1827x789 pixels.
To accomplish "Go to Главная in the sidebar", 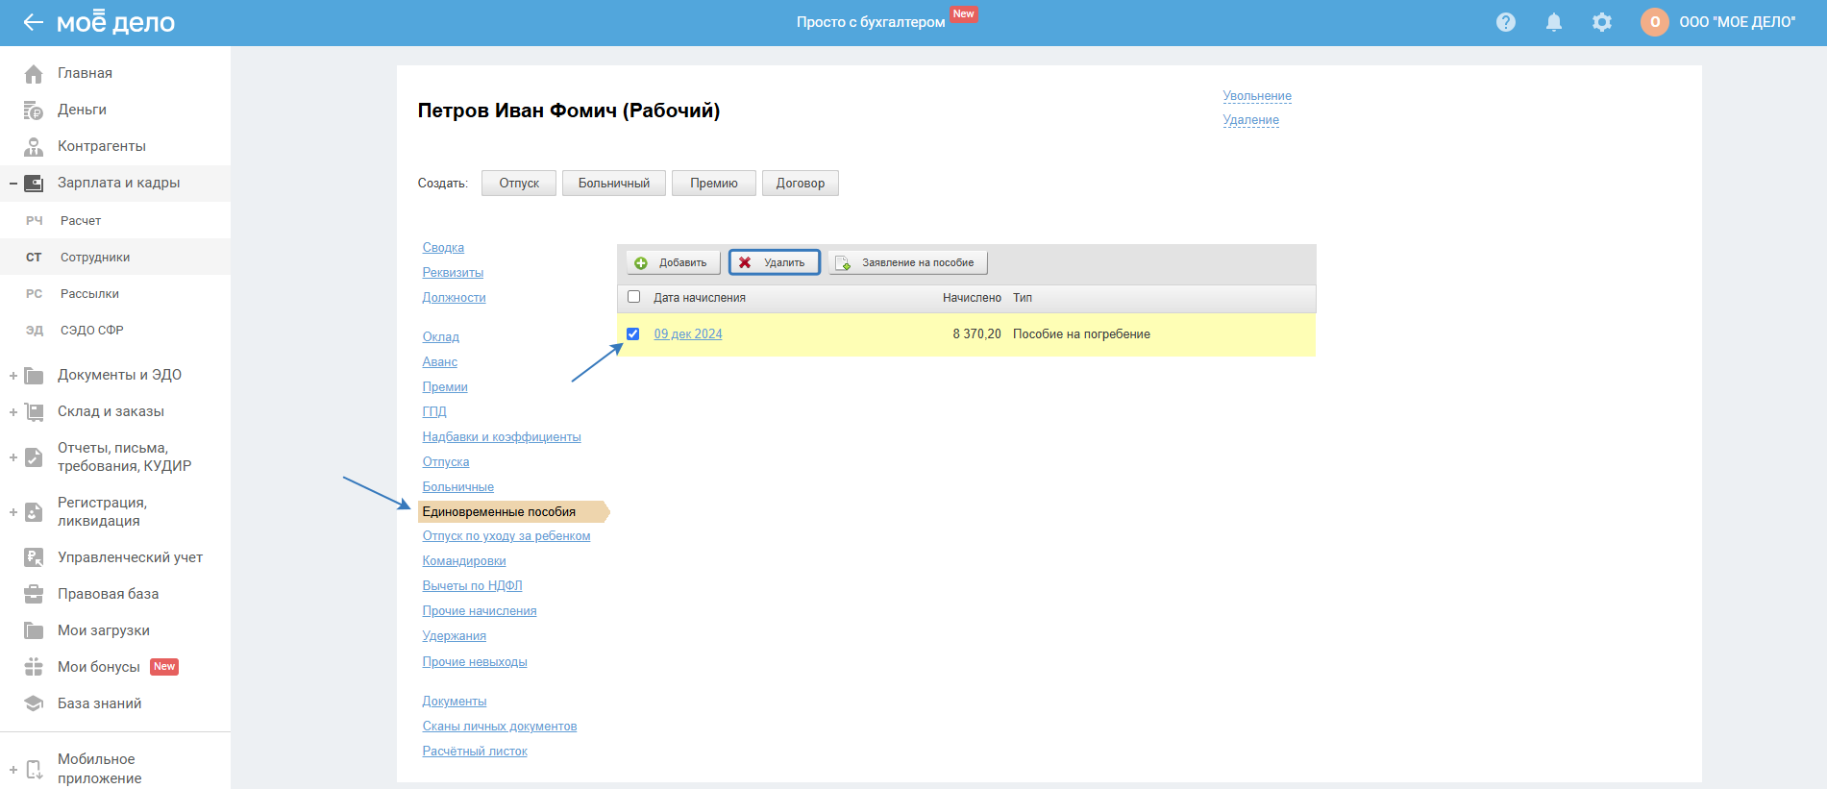I will tap(85, 73).
